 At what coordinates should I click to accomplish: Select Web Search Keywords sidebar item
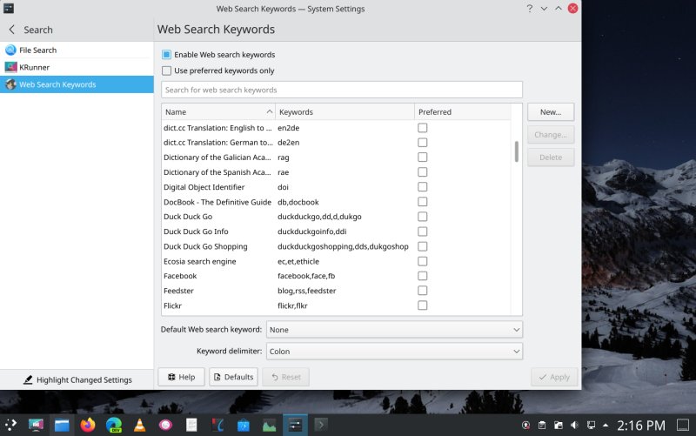point(77,84)
